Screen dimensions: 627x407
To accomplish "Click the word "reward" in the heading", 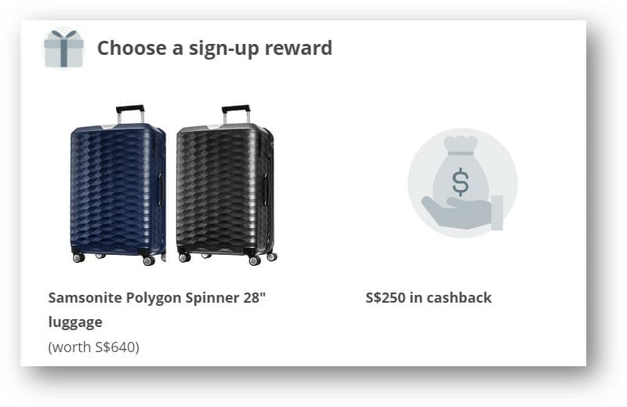I will click(x=302, y=48).
